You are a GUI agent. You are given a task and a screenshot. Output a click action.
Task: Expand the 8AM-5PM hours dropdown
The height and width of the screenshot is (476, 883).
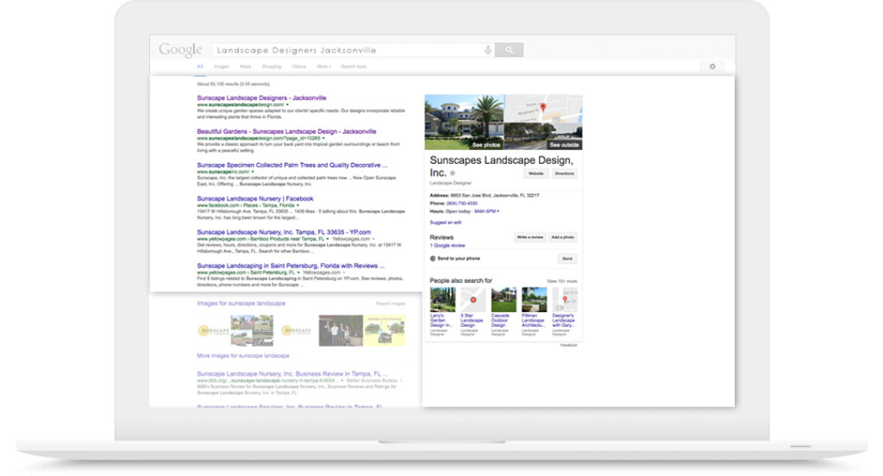point(486,211)
